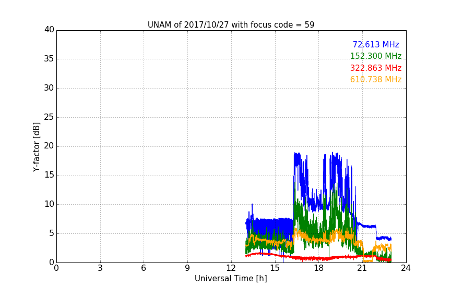Select the blue 72.613 MHz legend label

pyautogui.click(x=376, y=44)
